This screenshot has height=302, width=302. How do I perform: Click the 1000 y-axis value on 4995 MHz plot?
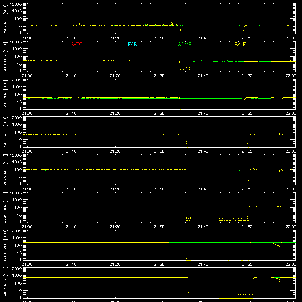17,200
